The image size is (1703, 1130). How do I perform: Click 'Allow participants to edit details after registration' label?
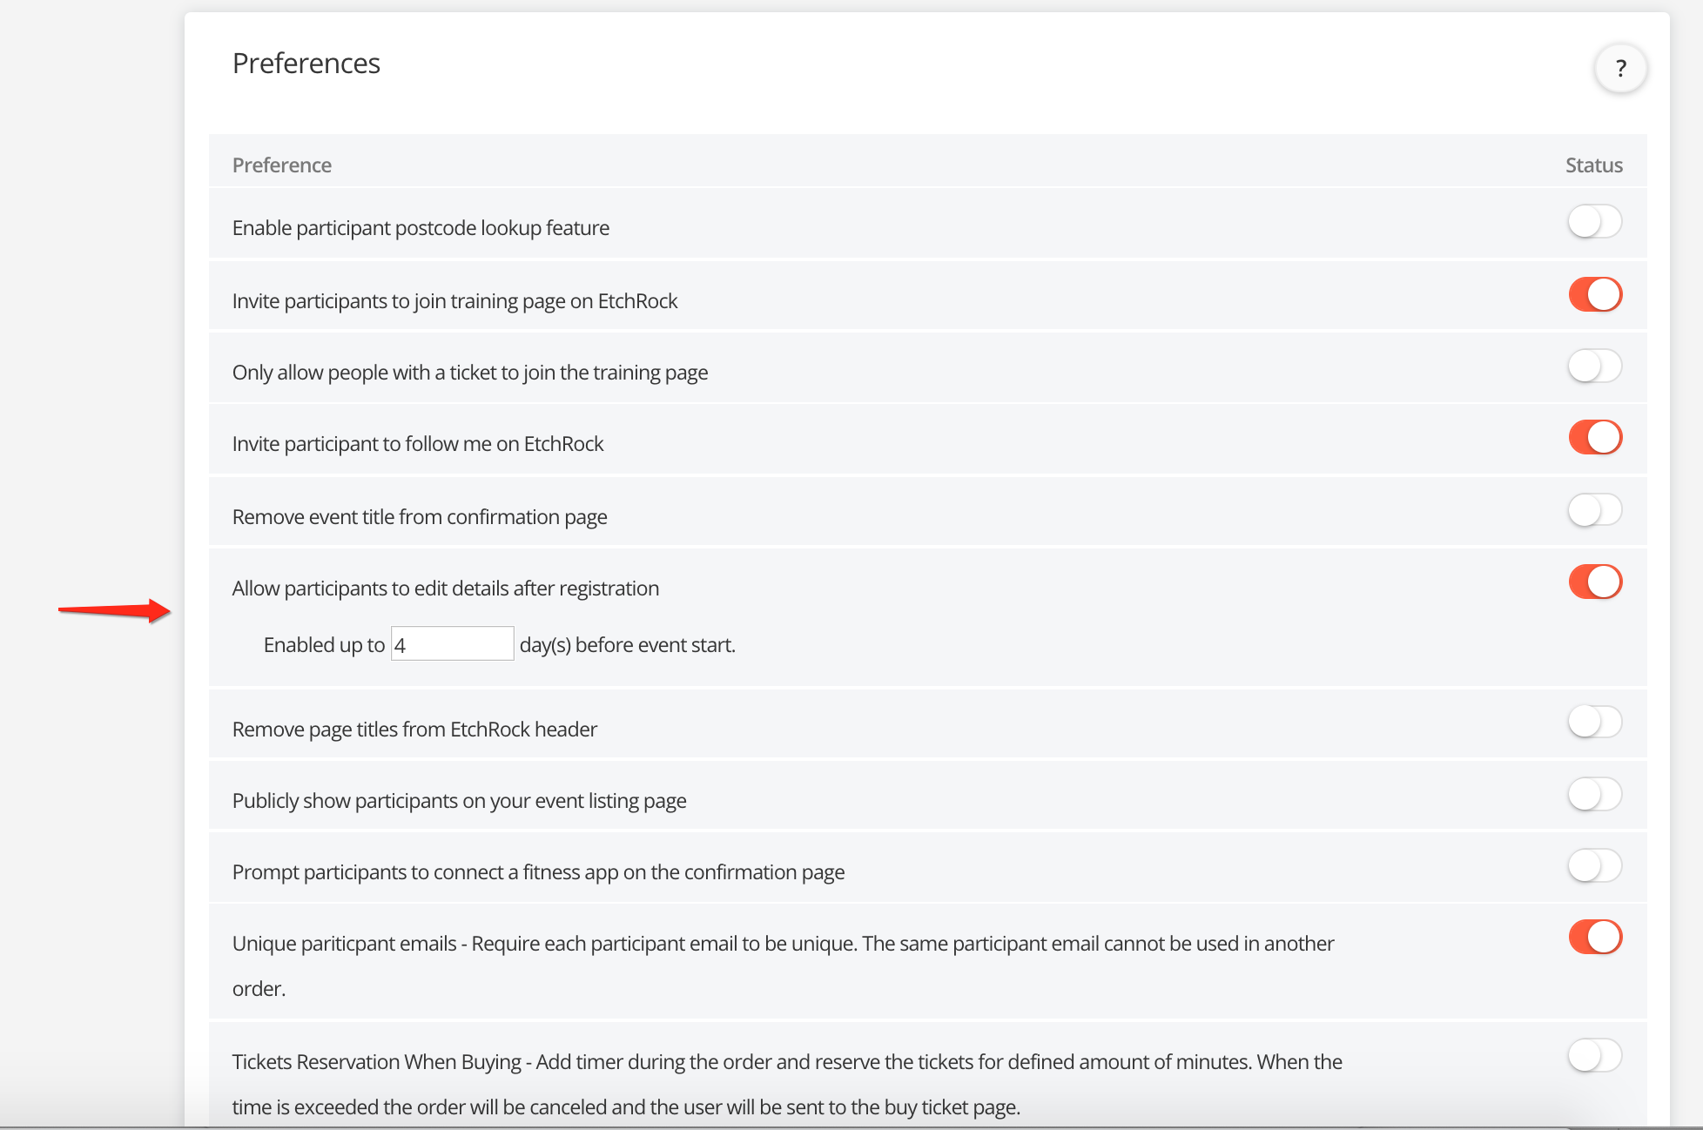[445, 589]
